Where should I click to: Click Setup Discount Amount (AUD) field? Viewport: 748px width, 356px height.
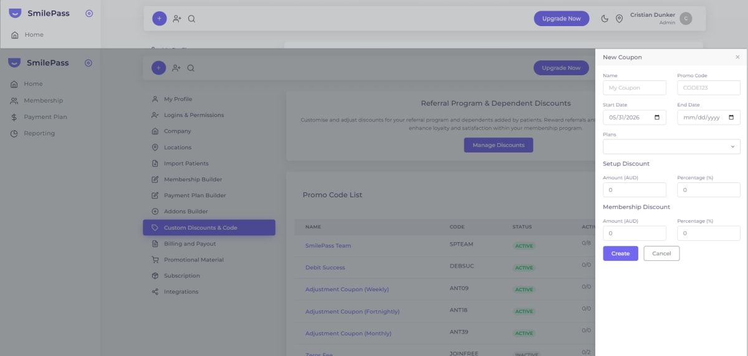[635, 190]
